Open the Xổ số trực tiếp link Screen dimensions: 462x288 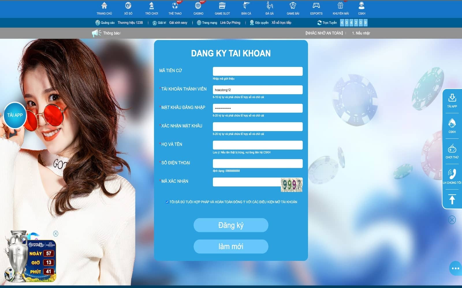(x=281, y=23)
